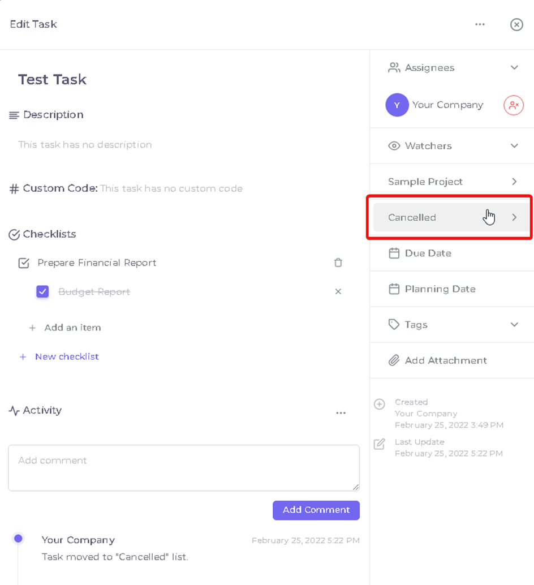534x585 pixels.
Task: Uncheck the Budget Report checkbox
Action: click(42, 291)
